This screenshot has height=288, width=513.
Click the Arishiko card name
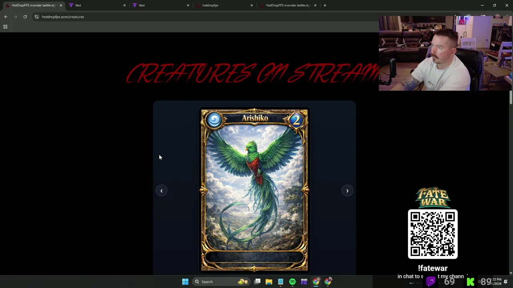[254, 118]
